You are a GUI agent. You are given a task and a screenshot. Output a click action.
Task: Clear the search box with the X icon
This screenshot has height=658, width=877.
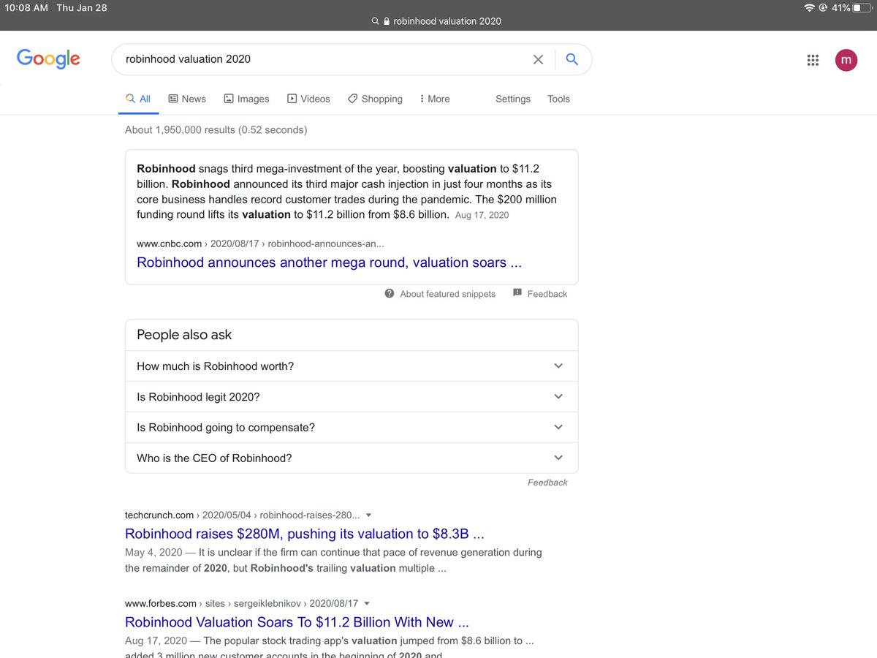538,59
